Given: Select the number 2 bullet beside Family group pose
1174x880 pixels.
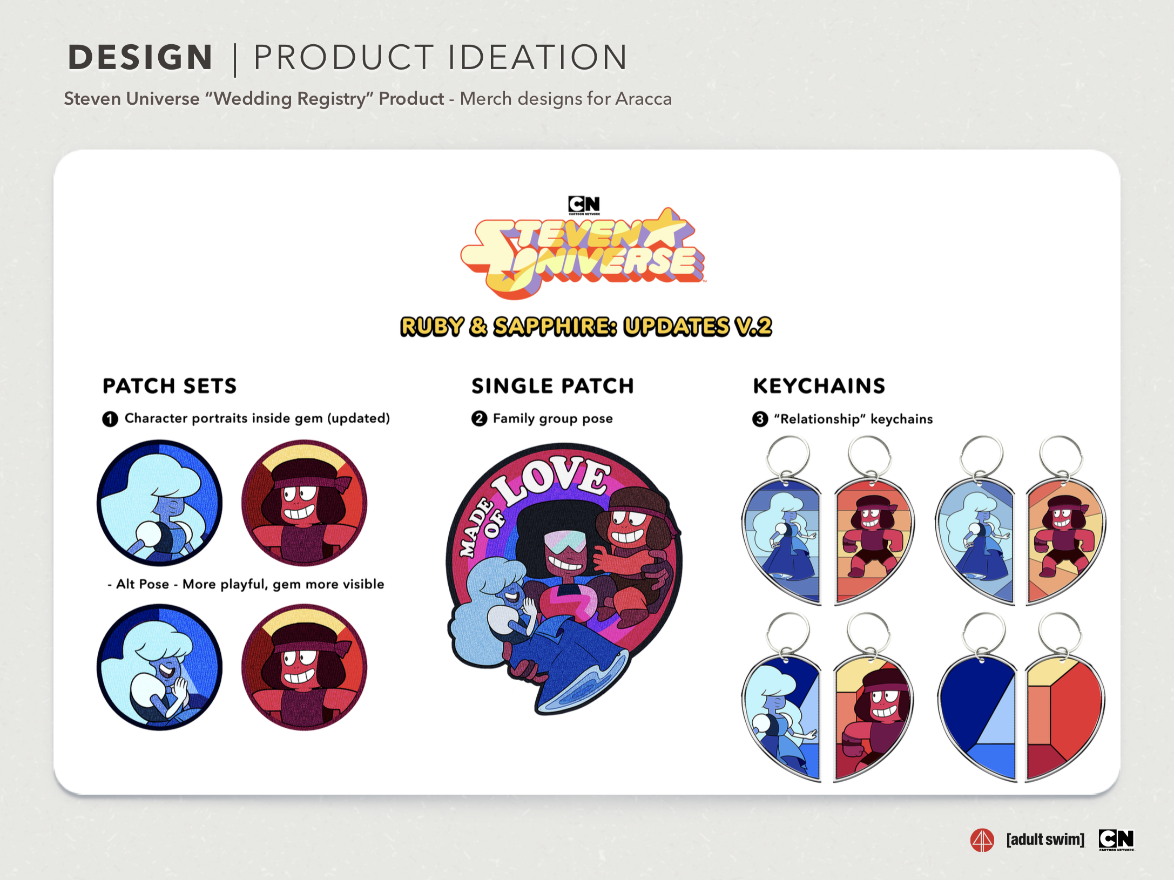Looking at the screenshot, I should [x=479, y=418].
